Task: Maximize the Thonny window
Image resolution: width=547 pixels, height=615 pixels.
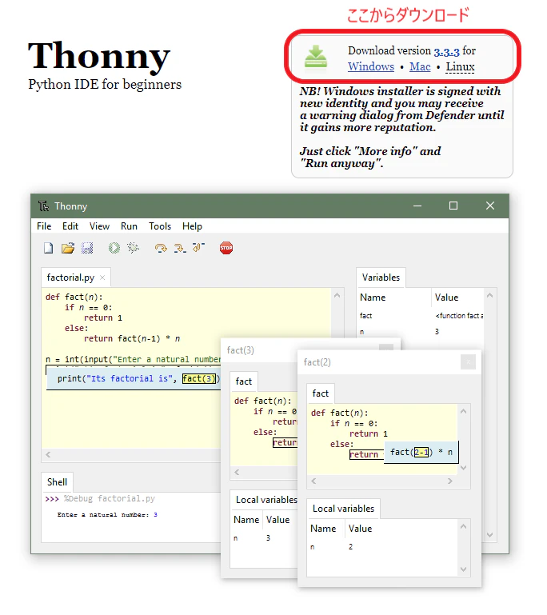Action: (x=453, y=206)
